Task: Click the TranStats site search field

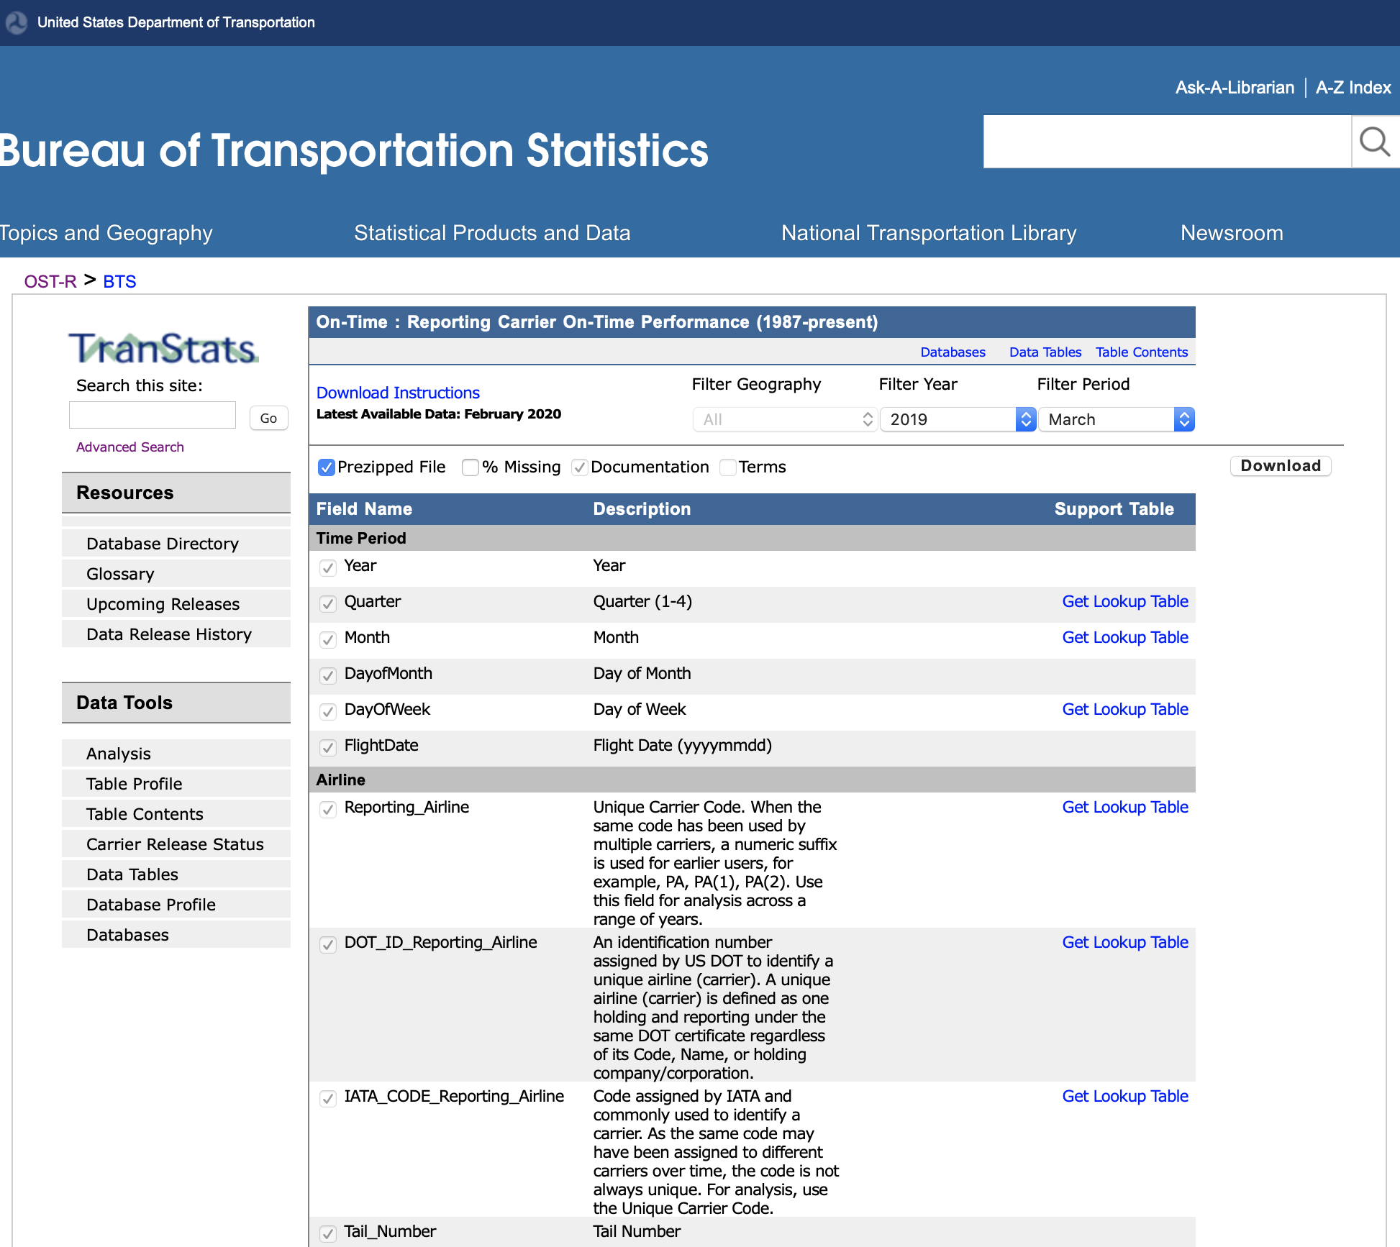Action: [153, 416]
